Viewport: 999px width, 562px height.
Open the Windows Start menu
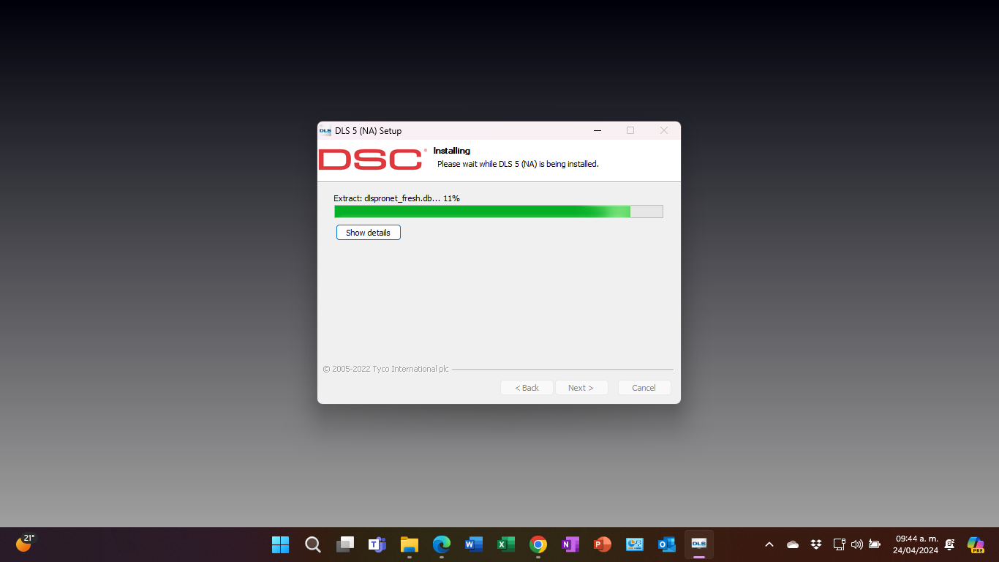[x=280, y=544]
